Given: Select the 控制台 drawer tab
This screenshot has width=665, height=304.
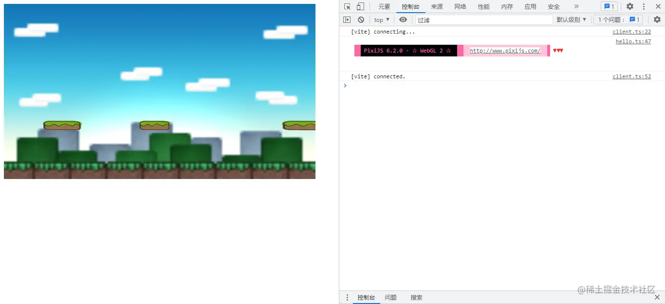Looking at the screenshot, I should pos(366,298).
